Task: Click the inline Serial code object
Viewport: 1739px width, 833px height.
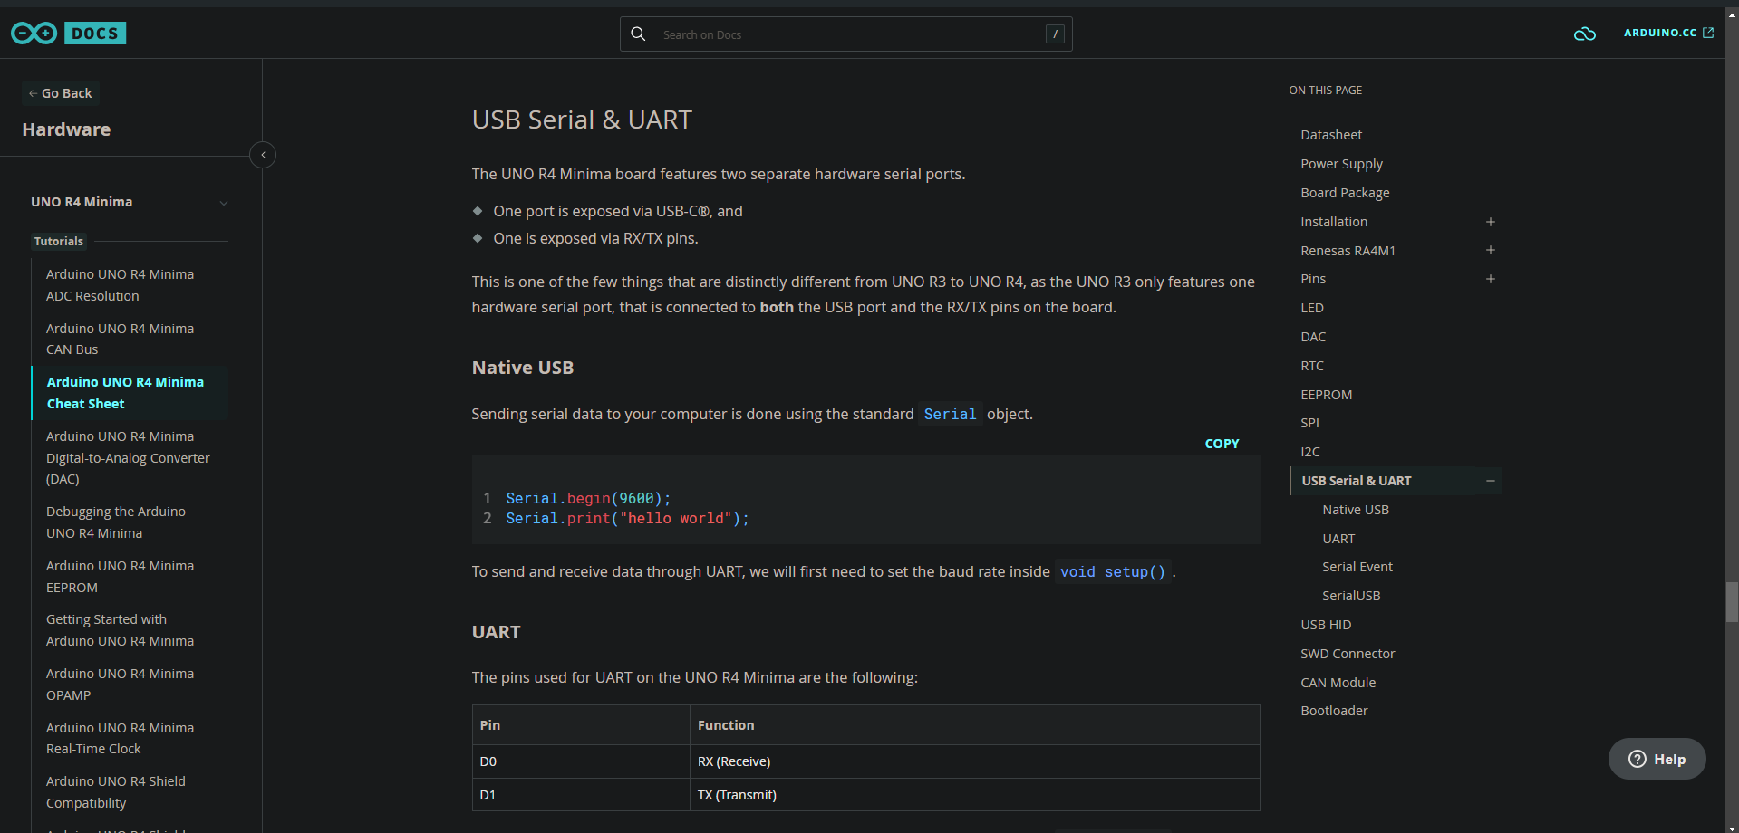Action: click(950, 414)
